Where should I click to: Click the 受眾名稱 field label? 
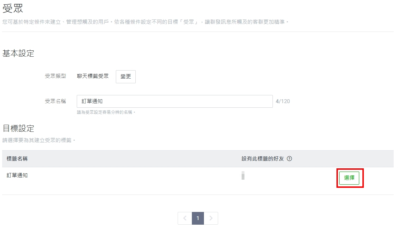tap(55, 101)
